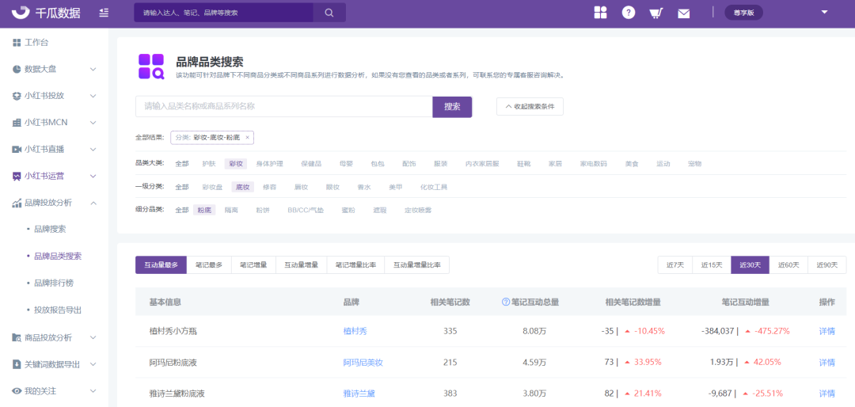Expand the 小红书投放 menu chevron
This screenshot has height=407, width=855.
(93, 96)
